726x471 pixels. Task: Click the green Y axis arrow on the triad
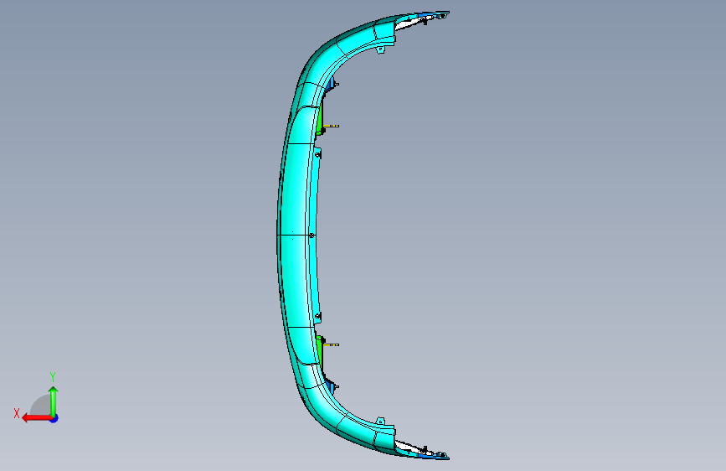point(54,401)
